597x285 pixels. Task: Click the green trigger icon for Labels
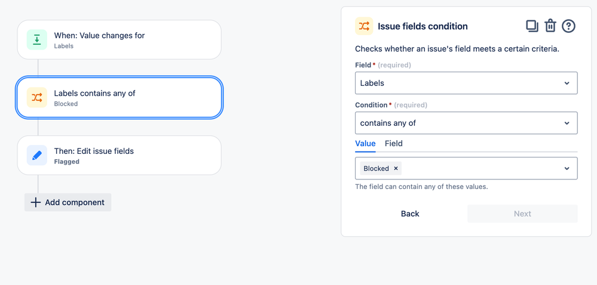[37, 39]
